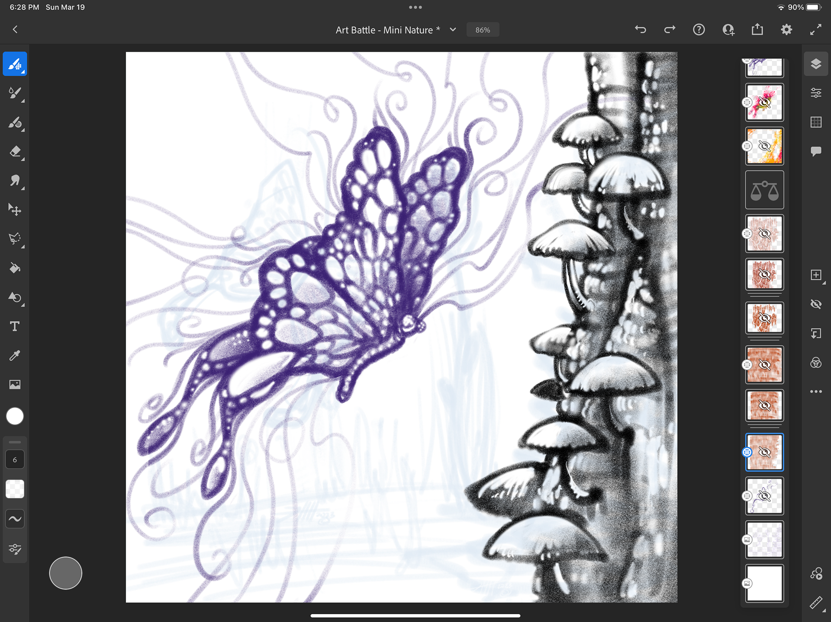
Task: Open the app settings gear
Action: point(786,30)
